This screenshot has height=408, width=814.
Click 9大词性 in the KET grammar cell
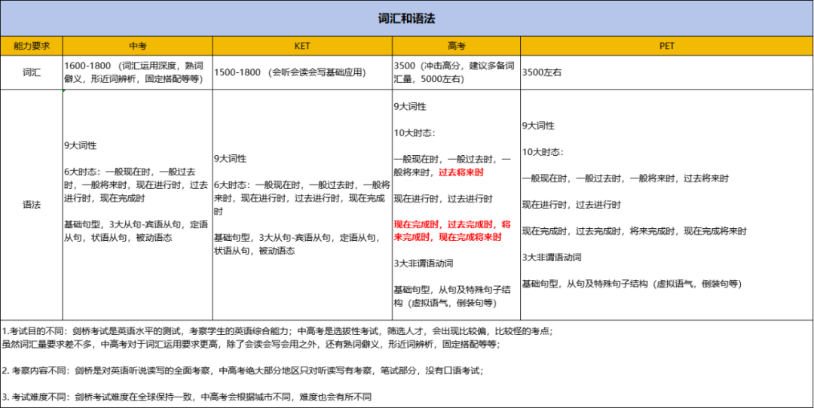[231, 159]
